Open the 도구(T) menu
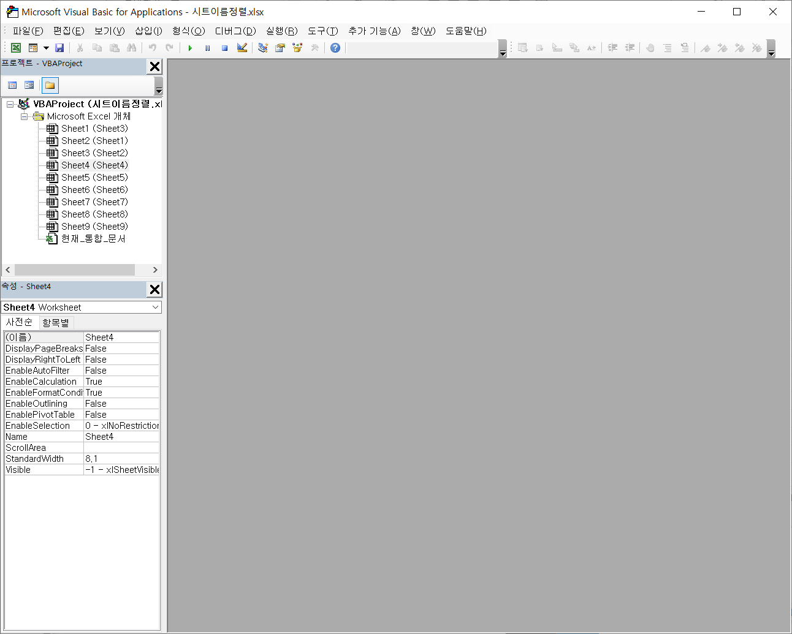The width and height of the screenshot is (792, 634). click(x=323, y=31)
